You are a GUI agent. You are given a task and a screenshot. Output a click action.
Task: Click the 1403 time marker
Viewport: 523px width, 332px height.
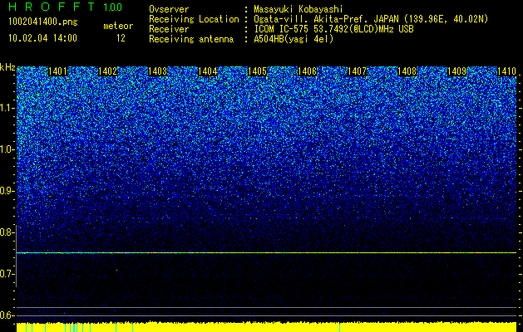(157, 71)
